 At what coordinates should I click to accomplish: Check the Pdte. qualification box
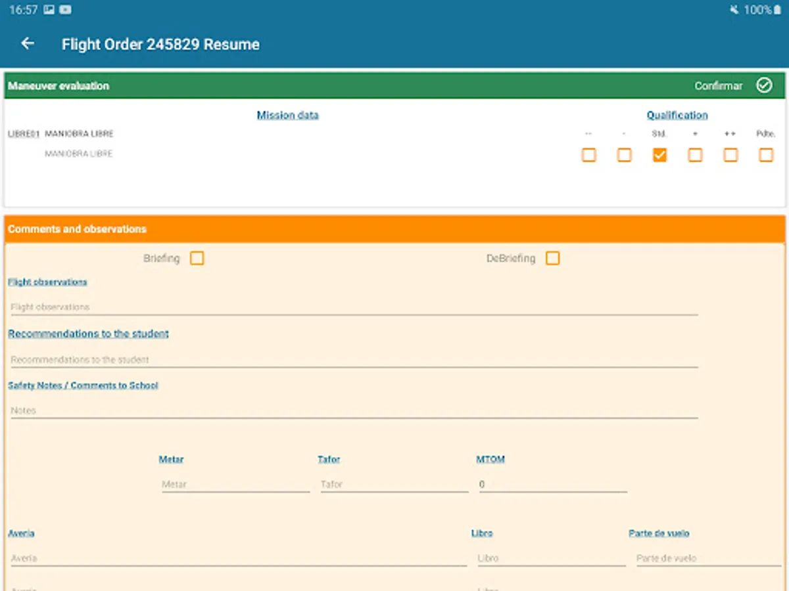(766, 155)
